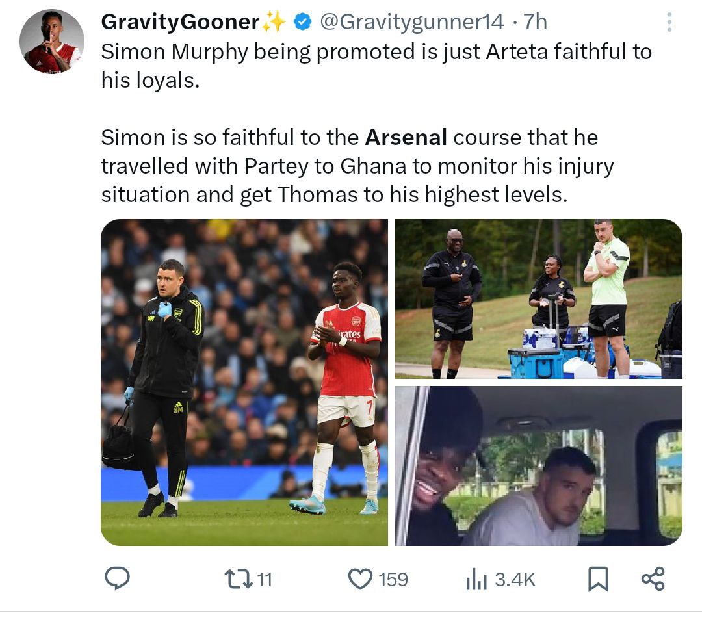Click the reply speech bubble icon
This screenshot has height=620, width=702.
click(118, 578)
